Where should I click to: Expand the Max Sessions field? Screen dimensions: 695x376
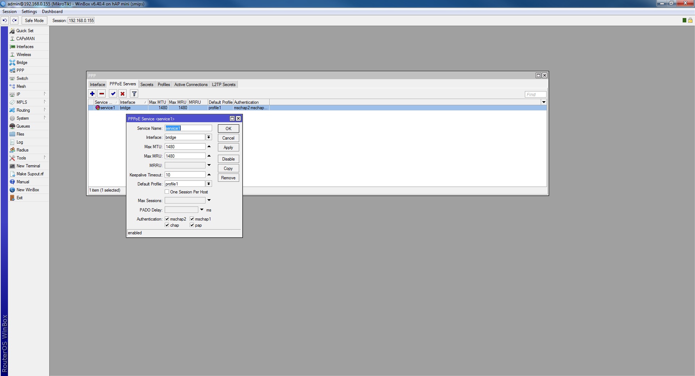(209, 200)
